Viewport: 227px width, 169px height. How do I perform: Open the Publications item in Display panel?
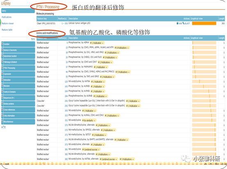pyautogui.click(x=7, y=17)
